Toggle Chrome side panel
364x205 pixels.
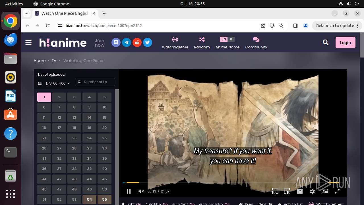[295, 26]
